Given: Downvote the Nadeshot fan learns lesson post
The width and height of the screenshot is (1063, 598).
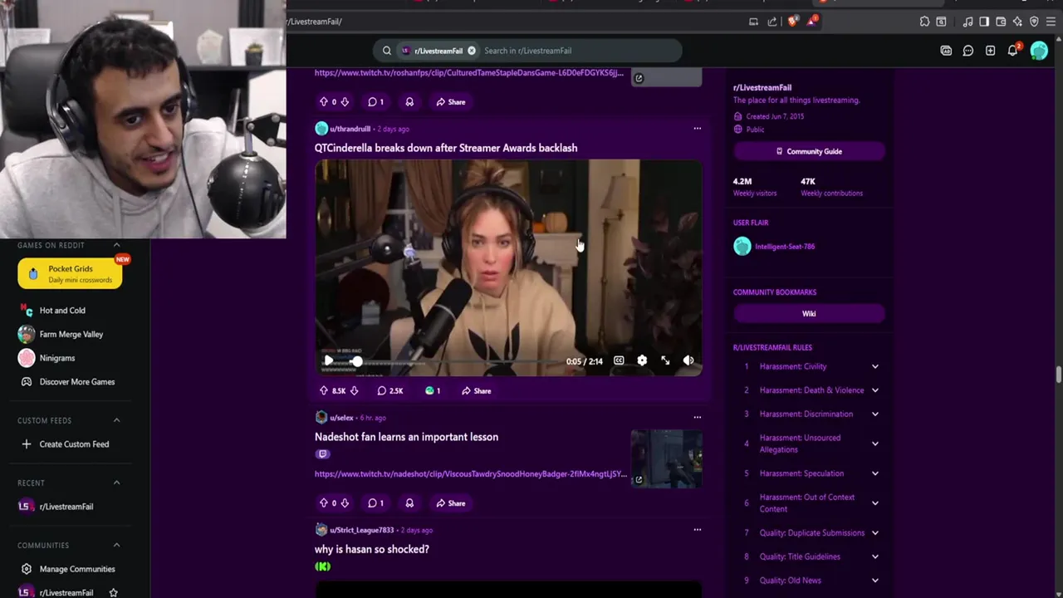Looking at the screenshot, I should [345, 502].
